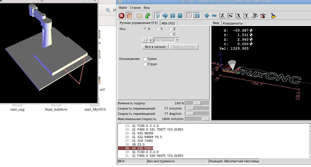311x167 pixels.
Task: Click the Задать отступ button
Action: point(184,47)
